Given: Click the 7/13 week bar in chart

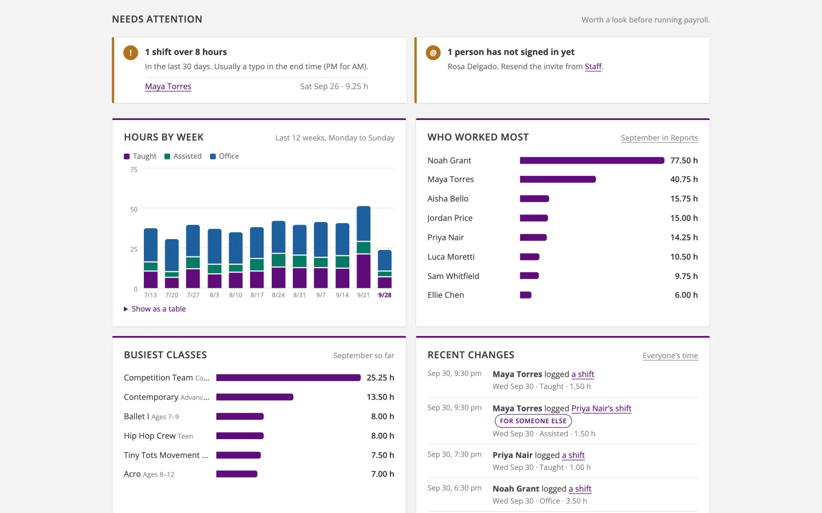Looking at the screenshot, I should 151,258.
